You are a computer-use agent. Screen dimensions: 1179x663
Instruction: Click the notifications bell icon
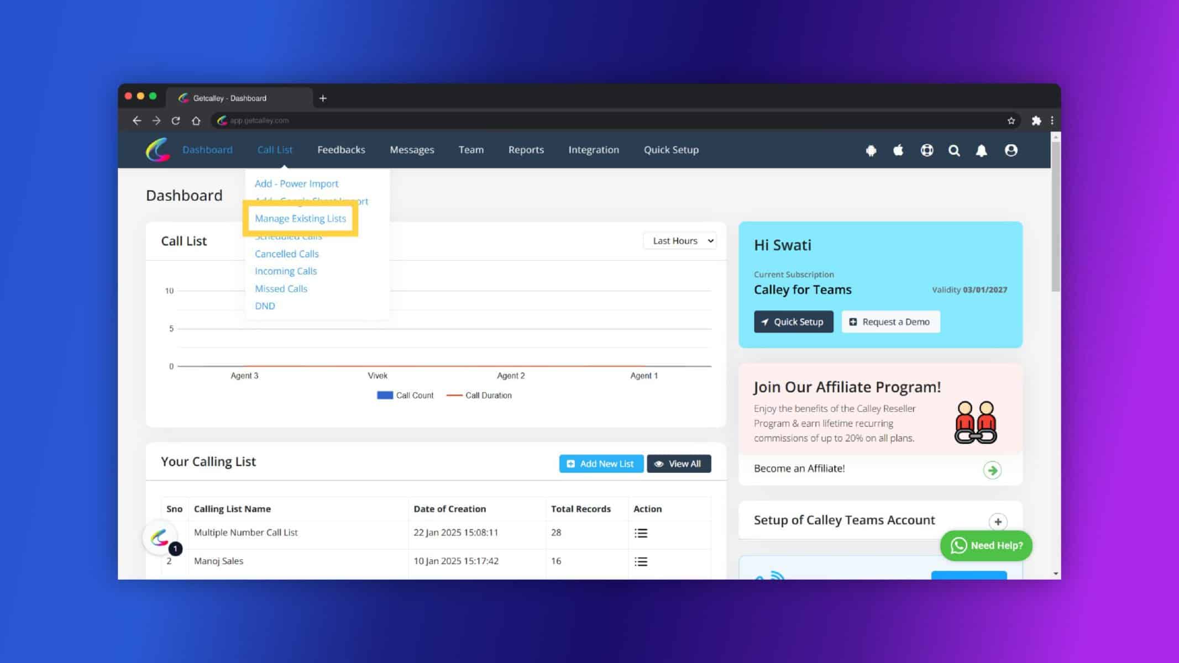coord(982,150)
